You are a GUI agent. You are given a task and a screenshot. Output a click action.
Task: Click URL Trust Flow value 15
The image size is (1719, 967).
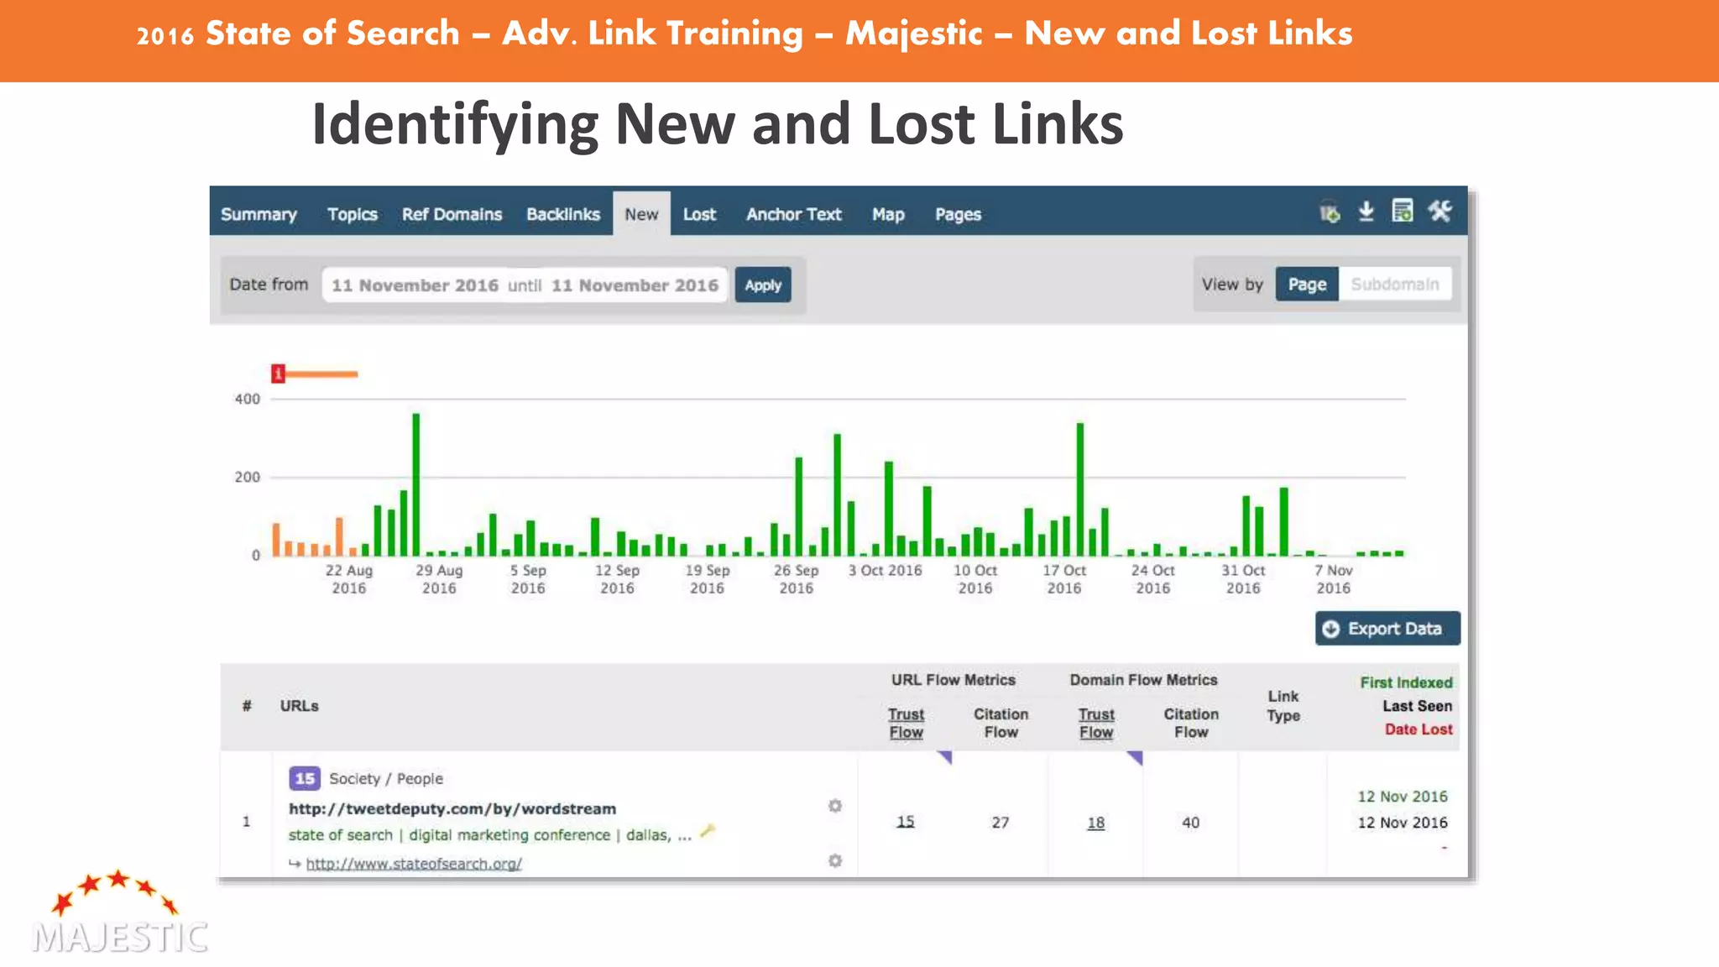pyautogui.click(x=905, y=821)
